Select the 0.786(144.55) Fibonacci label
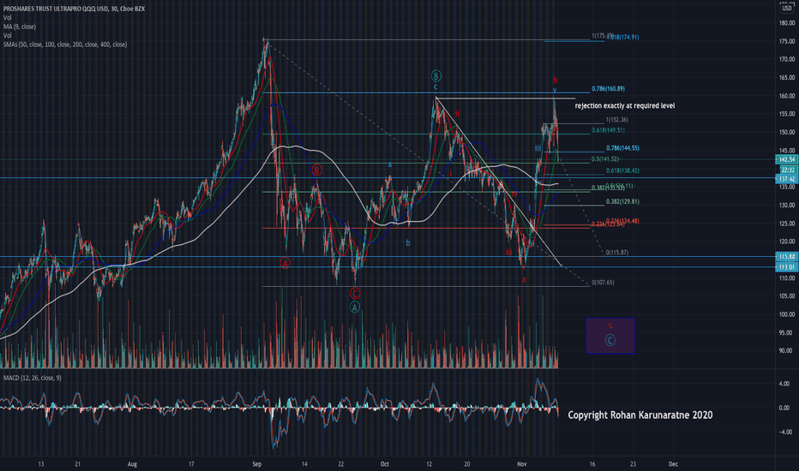This screenshot has height=471, width=799. (x=622, y=148)
